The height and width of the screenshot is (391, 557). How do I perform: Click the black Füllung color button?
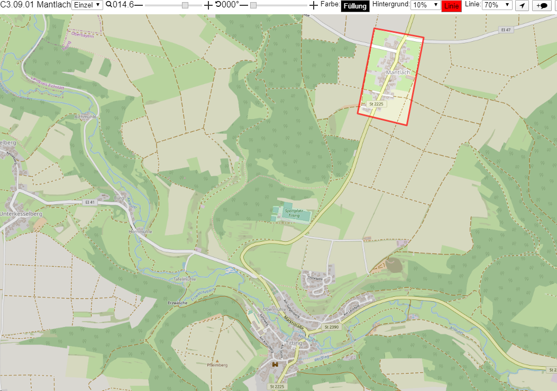[x=355, y=6]
